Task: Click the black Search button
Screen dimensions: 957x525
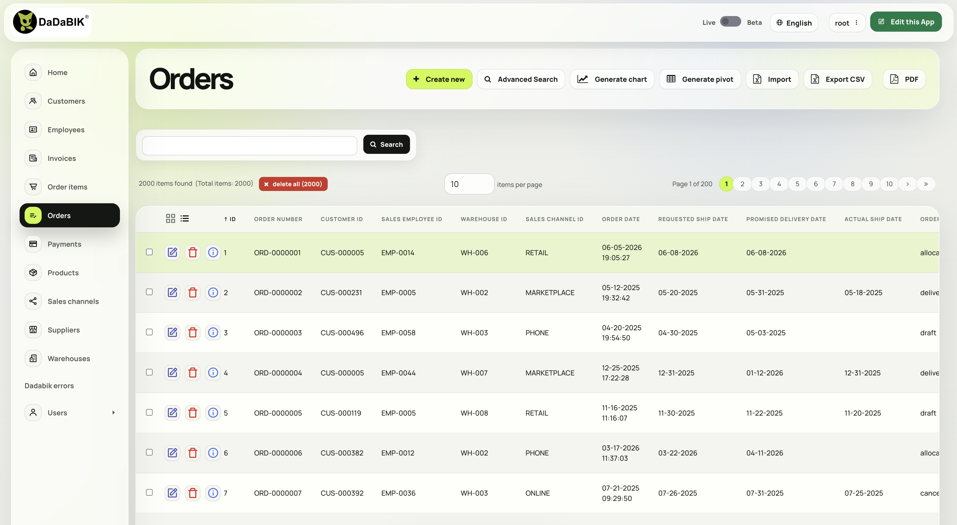Action: (386, 144)
